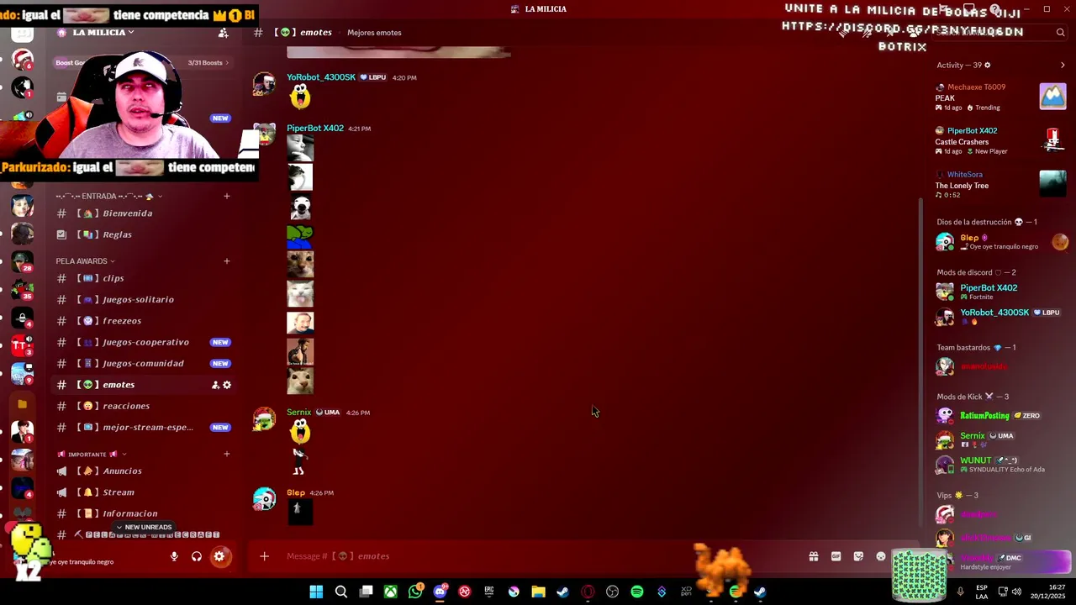The image size is (1076, 605).
Task: Open the informacion channel
Action: point(143,513)
